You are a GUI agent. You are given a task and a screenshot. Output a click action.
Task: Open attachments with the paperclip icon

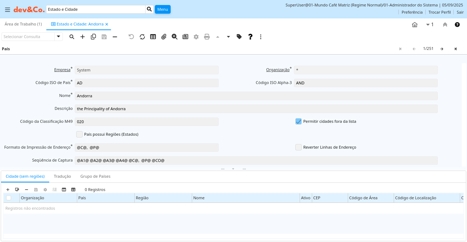(x=164, y=37)
